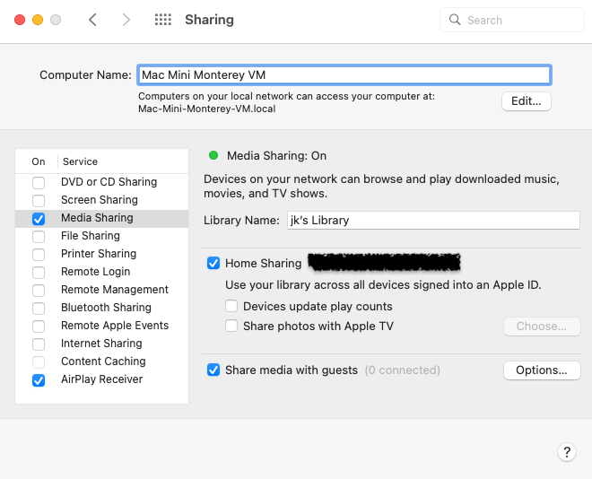
Task: Select the Screen Sharing service row
Action: point(102,200)
